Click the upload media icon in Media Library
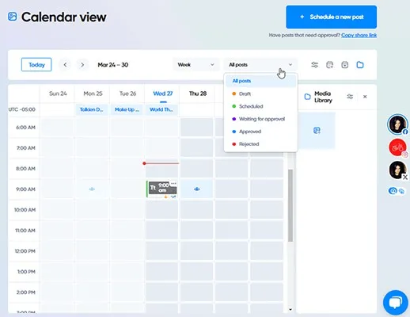The height and width of the screenshot is (317, 410). click(x=317, y=131)
